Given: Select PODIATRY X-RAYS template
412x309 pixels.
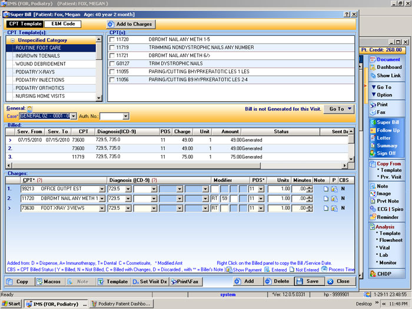Looking at the screenshot, I should click(x=35, y=72).
